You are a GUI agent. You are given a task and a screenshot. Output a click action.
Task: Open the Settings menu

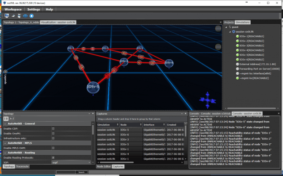pos(34,9)
